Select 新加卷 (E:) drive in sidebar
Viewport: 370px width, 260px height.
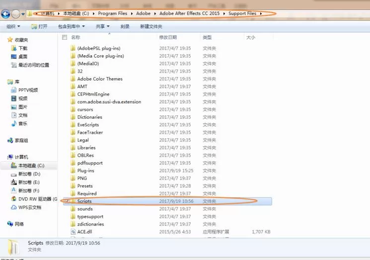point(25,182)
